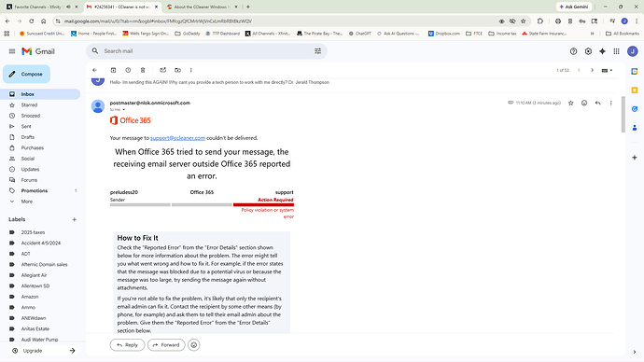Screen dimensions: 644x362
Task: Open more toolbar options three dots
Action: 191,70
